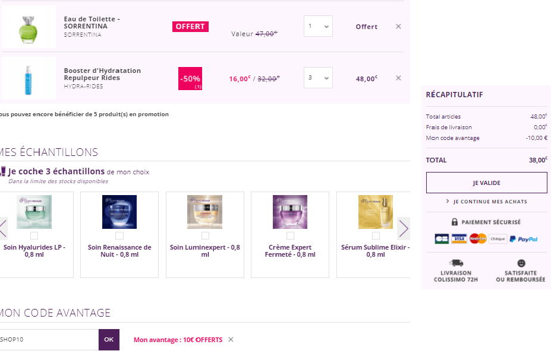Select the Crème Expert Fermeté sample checkbox
This screenshot has width=551, height=351.
click(290, 236)
